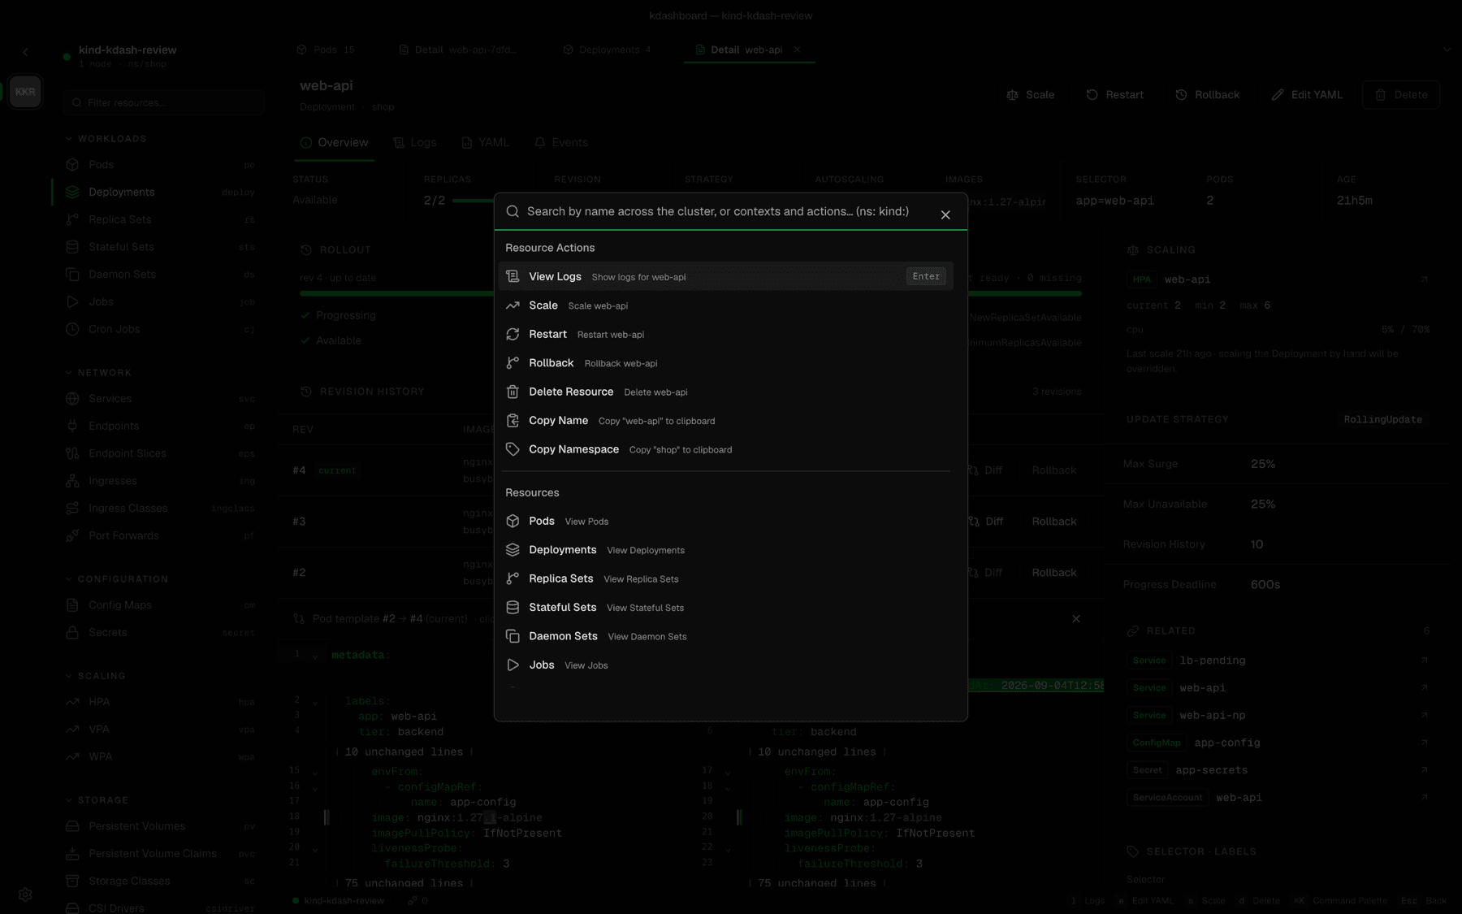Select Rollback web-api palette action
Screen dimensions: 1462x914
click(x=725, y=363)
